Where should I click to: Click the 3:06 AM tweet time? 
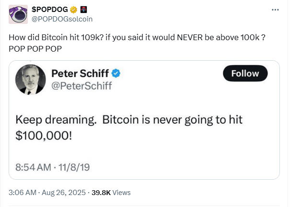(23, 192)
